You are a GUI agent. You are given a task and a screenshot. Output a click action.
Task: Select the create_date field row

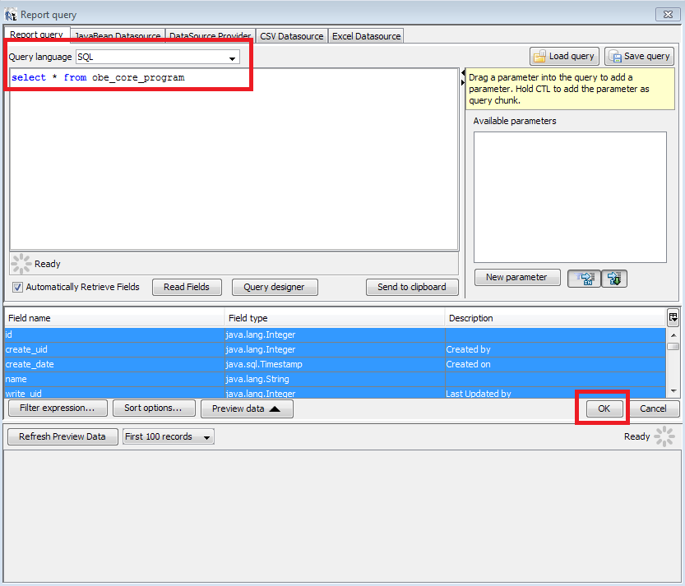pyautogui.click(x=115, y=364)
